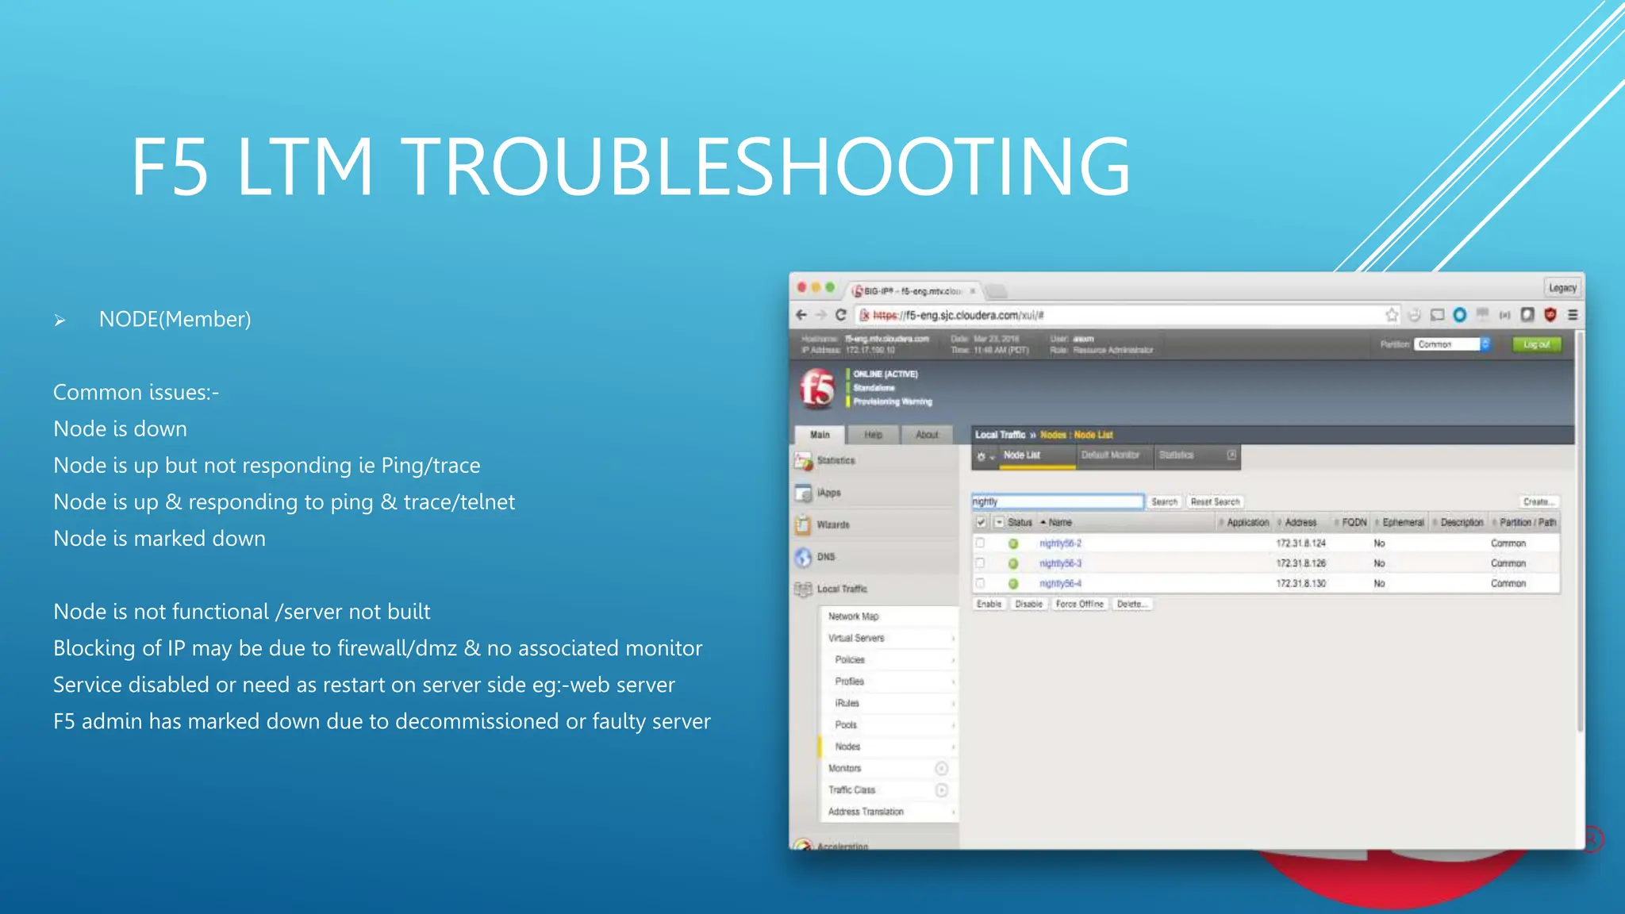Bookmark the page with the star icon
The width and height of the screenshot is (1625, 914).
[1392, 315]
